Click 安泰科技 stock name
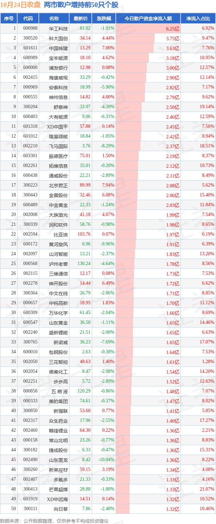 [58, 87]
